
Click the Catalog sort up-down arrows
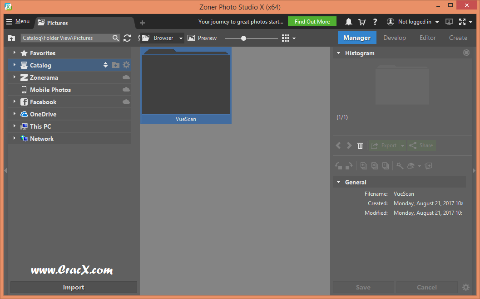(x=105, y=65)
